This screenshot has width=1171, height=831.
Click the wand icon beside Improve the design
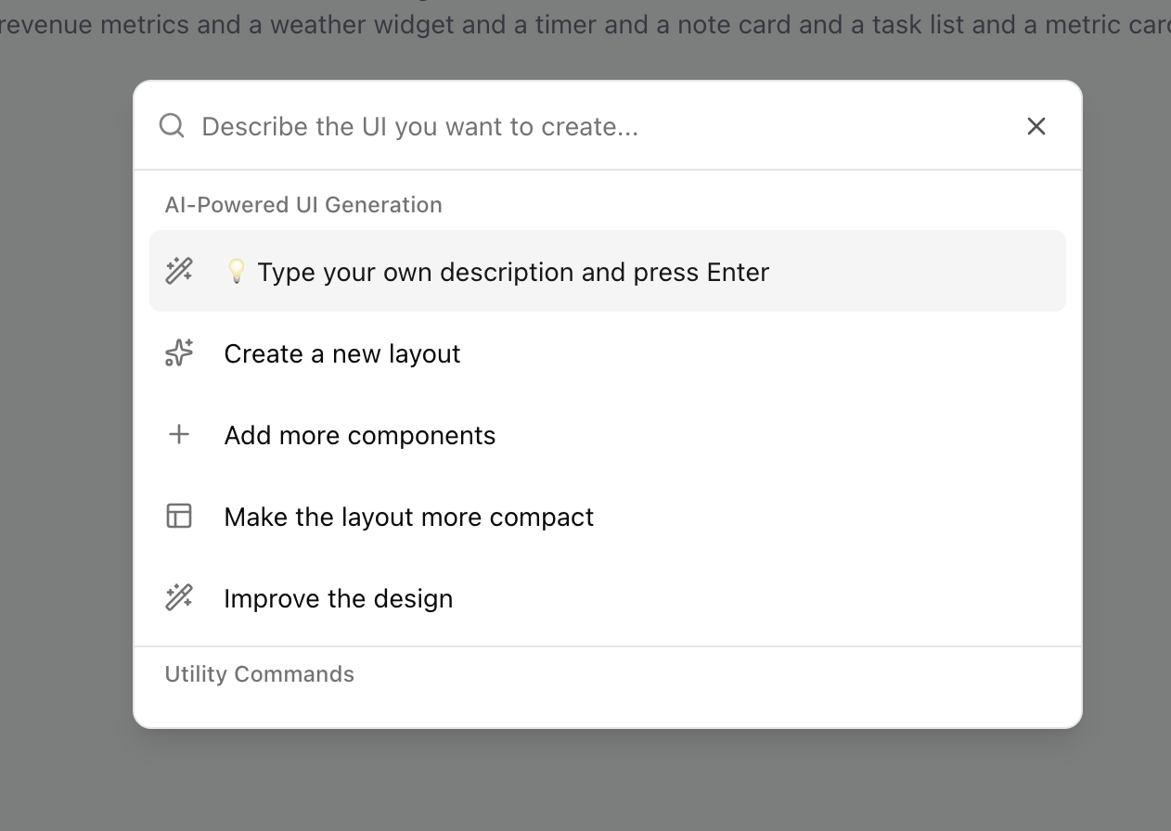point(179,597)
